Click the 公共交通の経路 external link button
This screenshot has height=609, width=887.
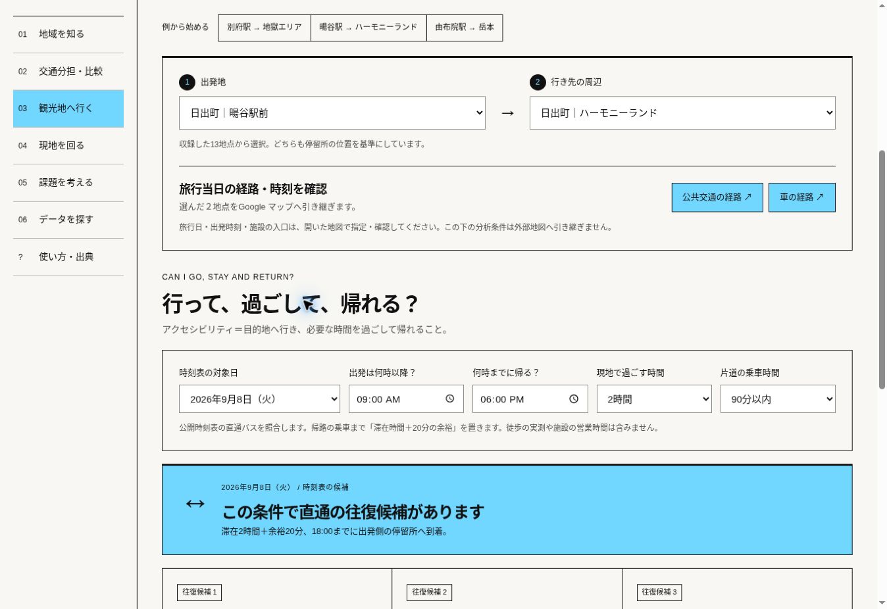pyautogui.click(x=717, y=197)
